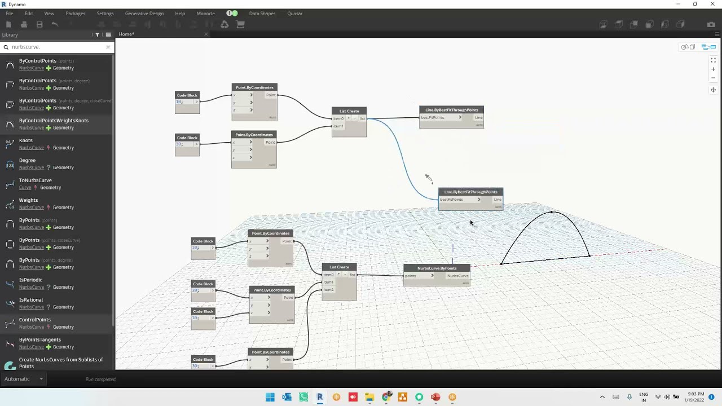Open the Data Shapes menu
Image resolution: width=722 pixels, height=406 pixels.
(262, 13)
